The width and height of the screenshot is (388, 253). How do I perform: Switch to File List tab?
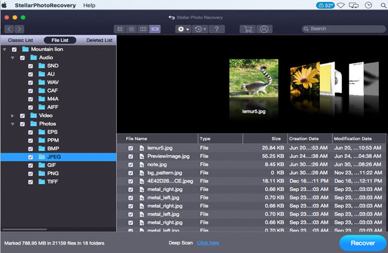tap(60, 40)
